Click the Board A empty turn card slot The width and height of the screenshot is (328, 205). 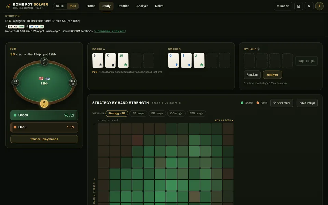pos(136,60)
